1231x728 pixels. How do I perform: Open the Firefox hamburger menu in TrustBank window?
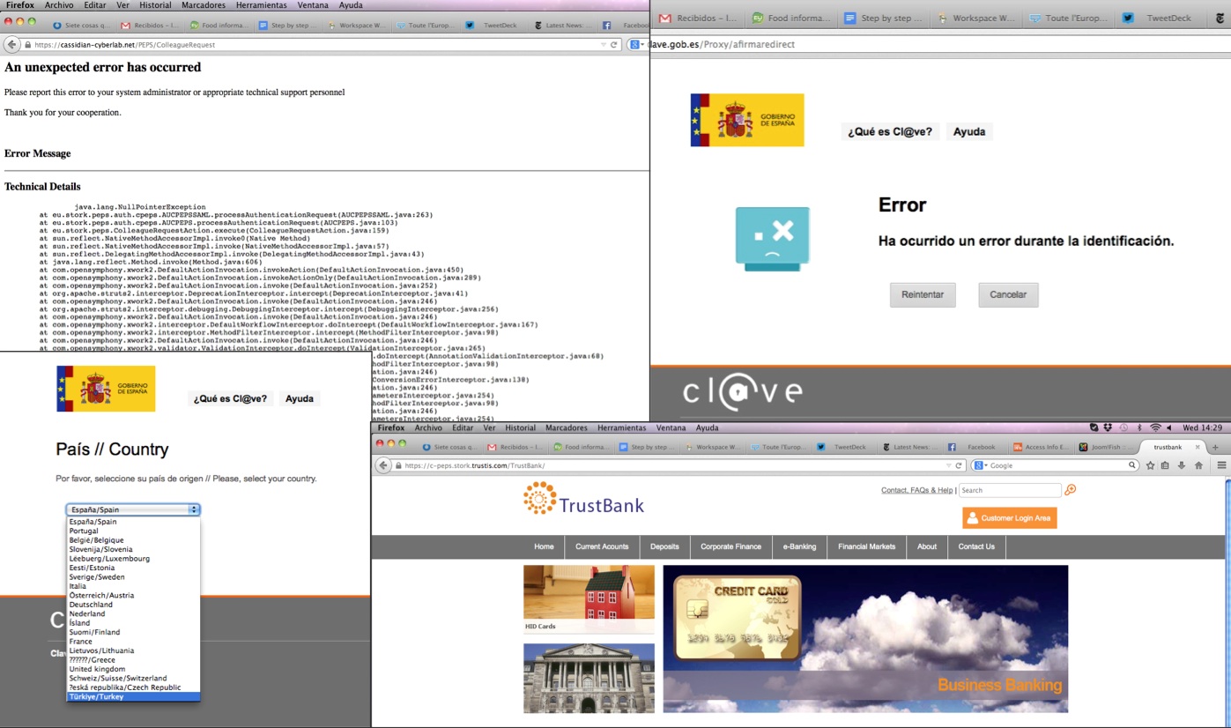[x=1221, y=465]
